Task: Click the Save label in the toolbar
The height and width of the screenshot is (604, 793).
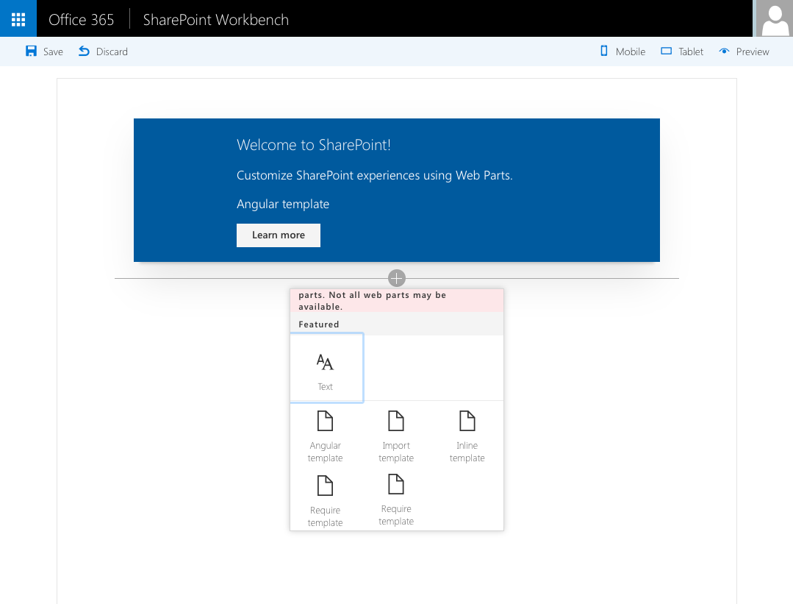Action: [53, 51]
